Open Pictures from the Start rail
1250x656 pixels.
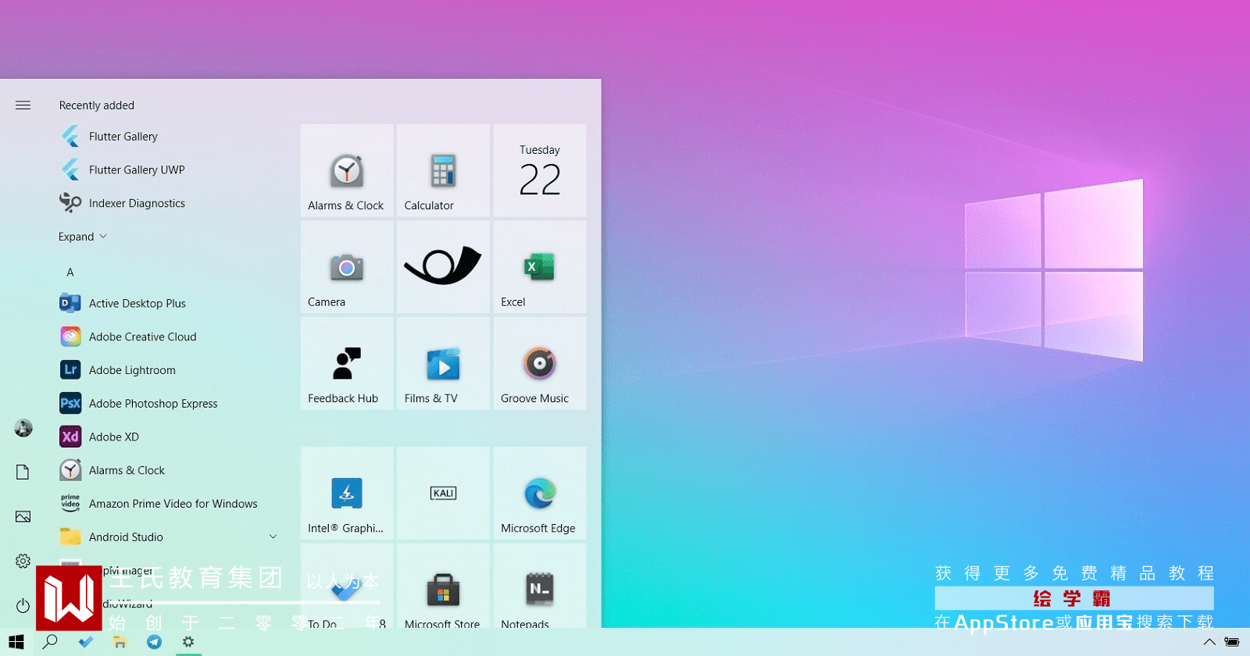(x=23, y=516)
